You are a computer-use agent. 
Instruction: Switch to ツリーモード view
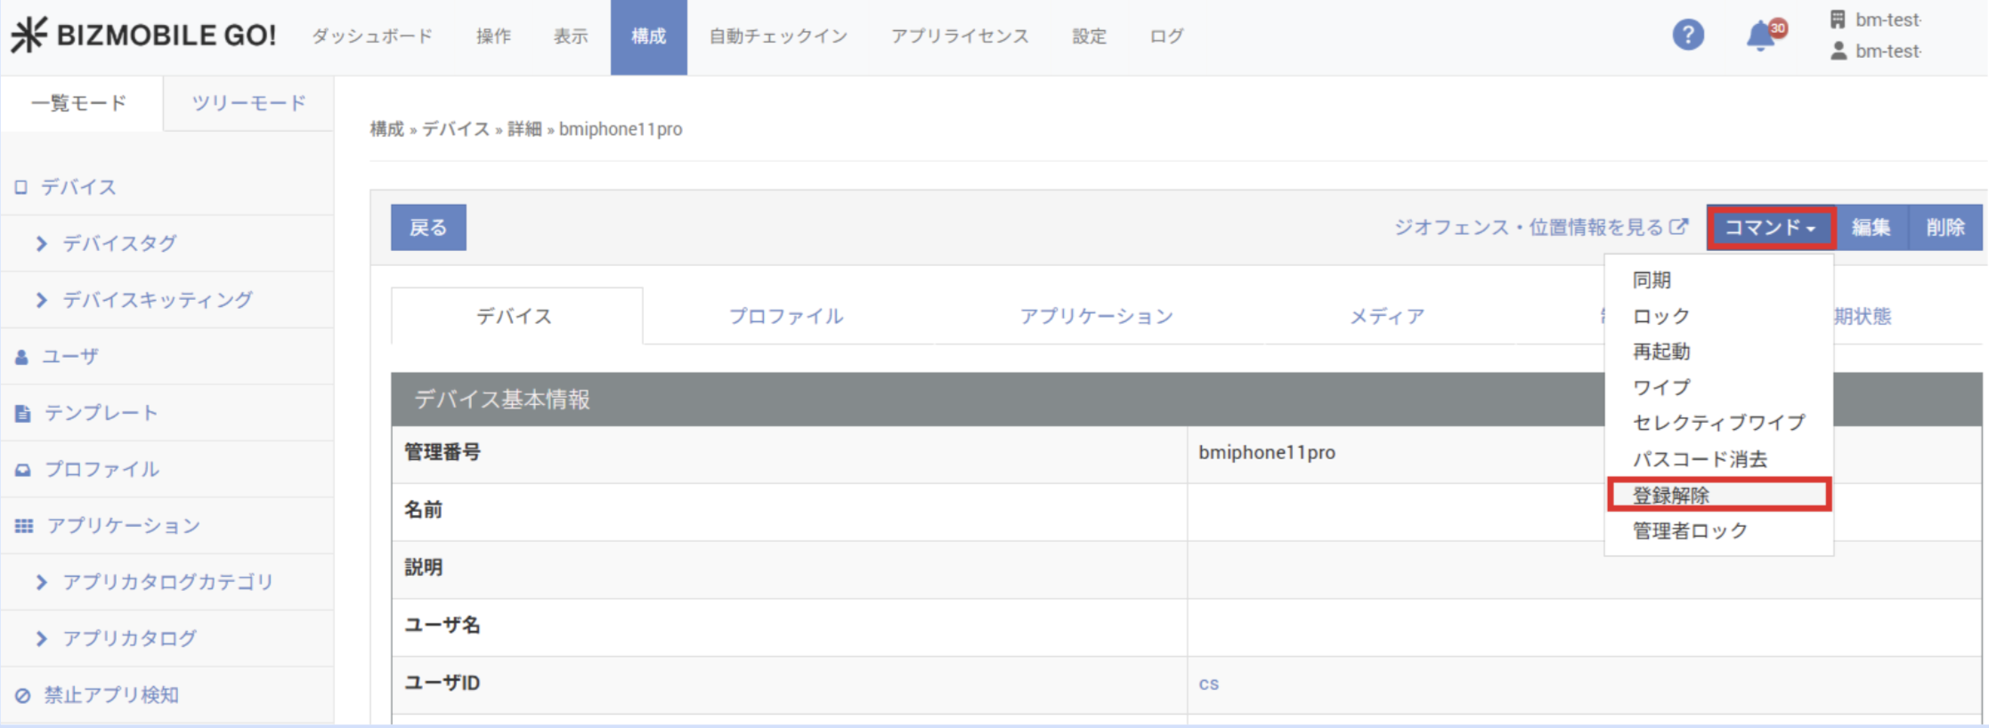click(248, 103)
